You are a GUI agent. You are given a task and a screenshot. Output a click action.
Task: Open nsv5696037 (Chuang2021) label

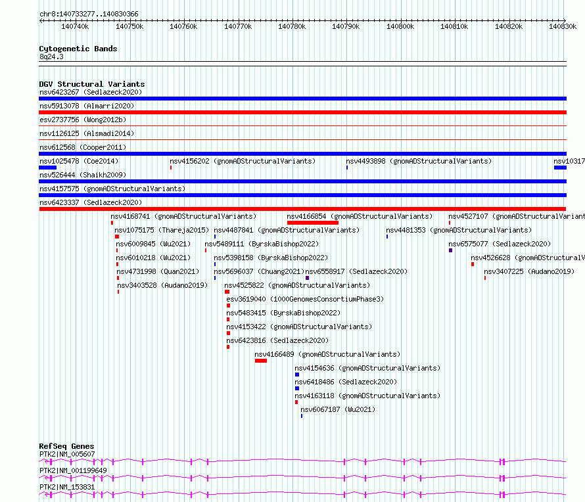pyautogui.click(x=259, y=271)
